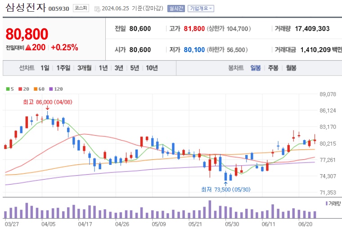Select the 1주일 line chart period
This screenshot has width=342, height=229.
(x=63, y=68)
